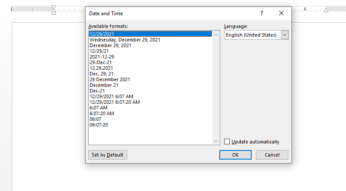Select format Wednesday, December 29, 2021
The image size is (346, 191).
click(125, 40)
